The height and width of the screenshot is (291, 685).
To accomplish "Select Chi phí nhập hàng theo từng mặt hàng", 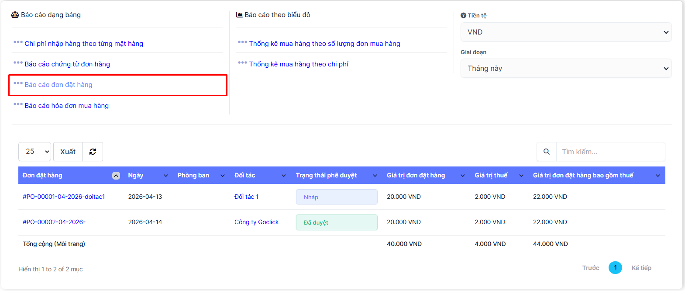I will tap(84, 44).
